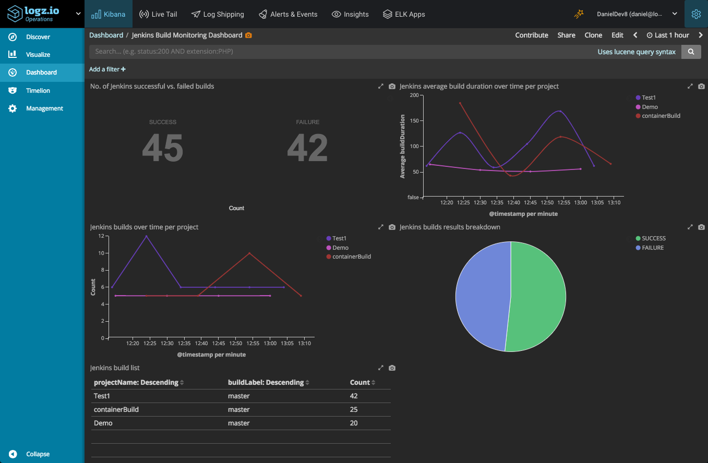This screenshot has width=708, height=463.
Task: Move time range backward with left chevron
Action: click(x=635, y=35)
